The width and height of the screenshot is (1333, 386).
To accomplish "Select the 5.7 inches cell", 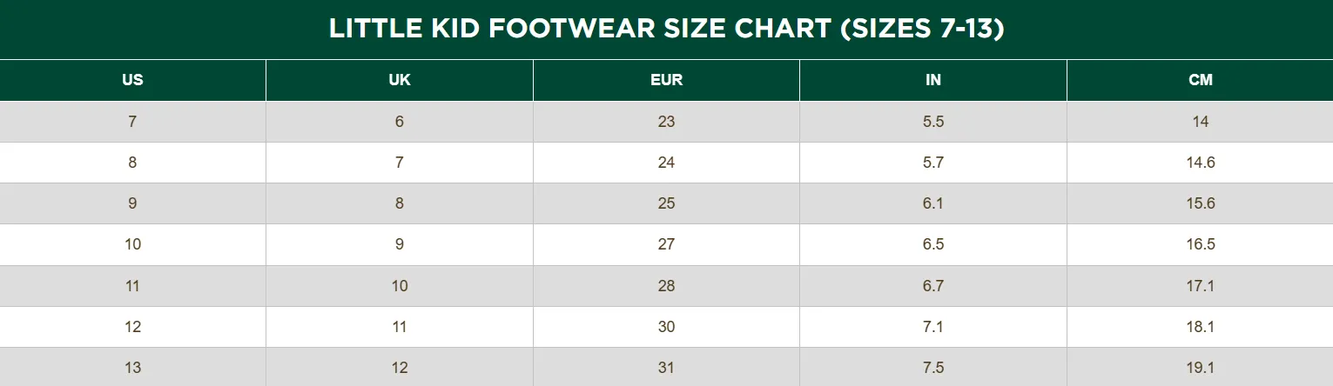I will pos(933,163).
